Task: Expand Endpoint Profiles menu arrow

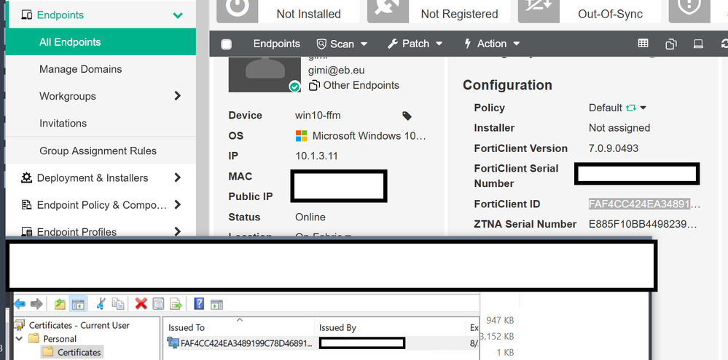Action: tap(177, 231)
